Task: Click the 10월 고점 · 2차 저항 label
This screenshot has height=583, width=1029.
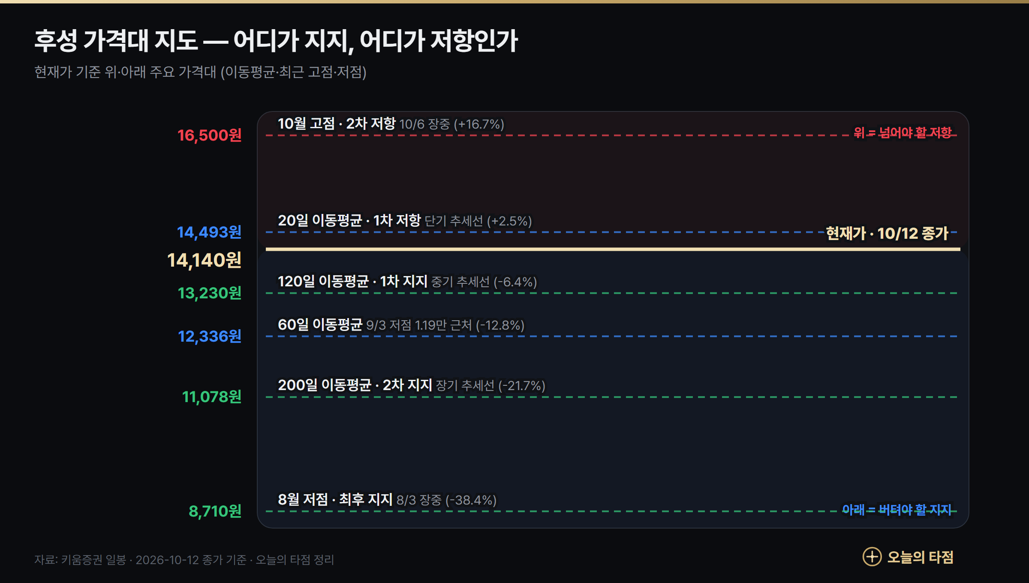Action: [x=337, y=124]
